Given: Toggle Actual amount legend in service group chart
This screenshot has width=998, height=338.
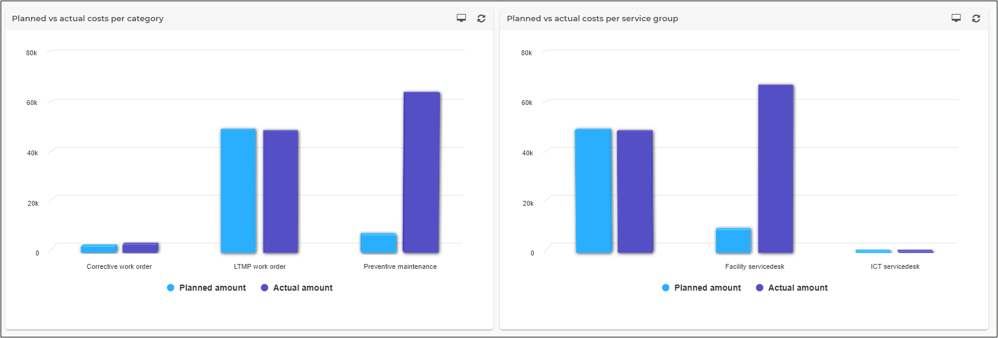Looking at the screenshot, I should point(792,288).
